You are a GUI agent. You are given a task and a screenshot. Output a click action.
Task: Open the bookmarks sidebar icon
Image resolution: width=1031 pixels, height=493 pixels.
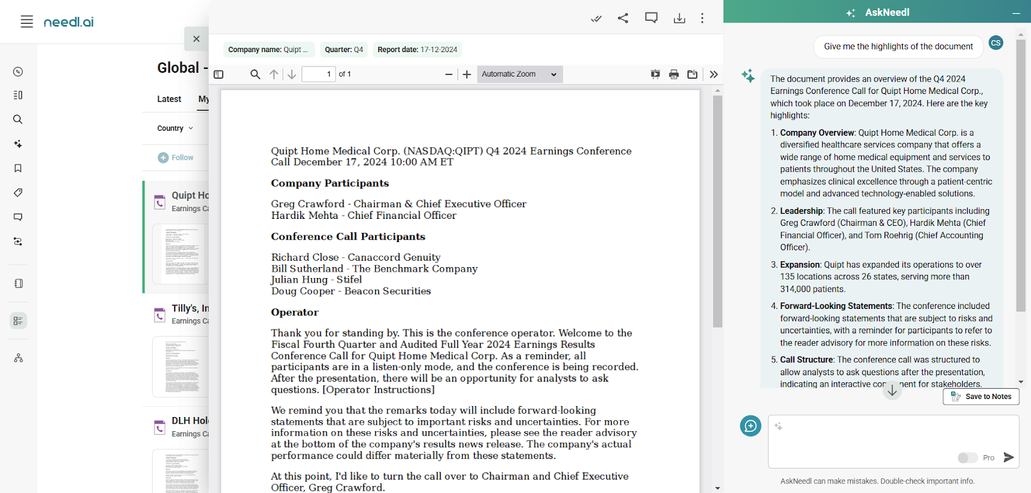click(18, 169)
